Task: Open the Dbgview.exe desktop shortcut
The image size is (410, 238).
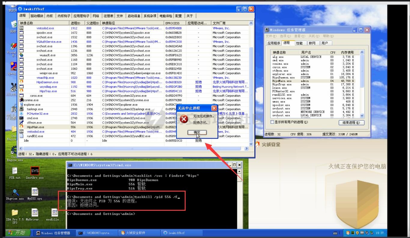Action: pyautogui.click(x=15, y=192)
